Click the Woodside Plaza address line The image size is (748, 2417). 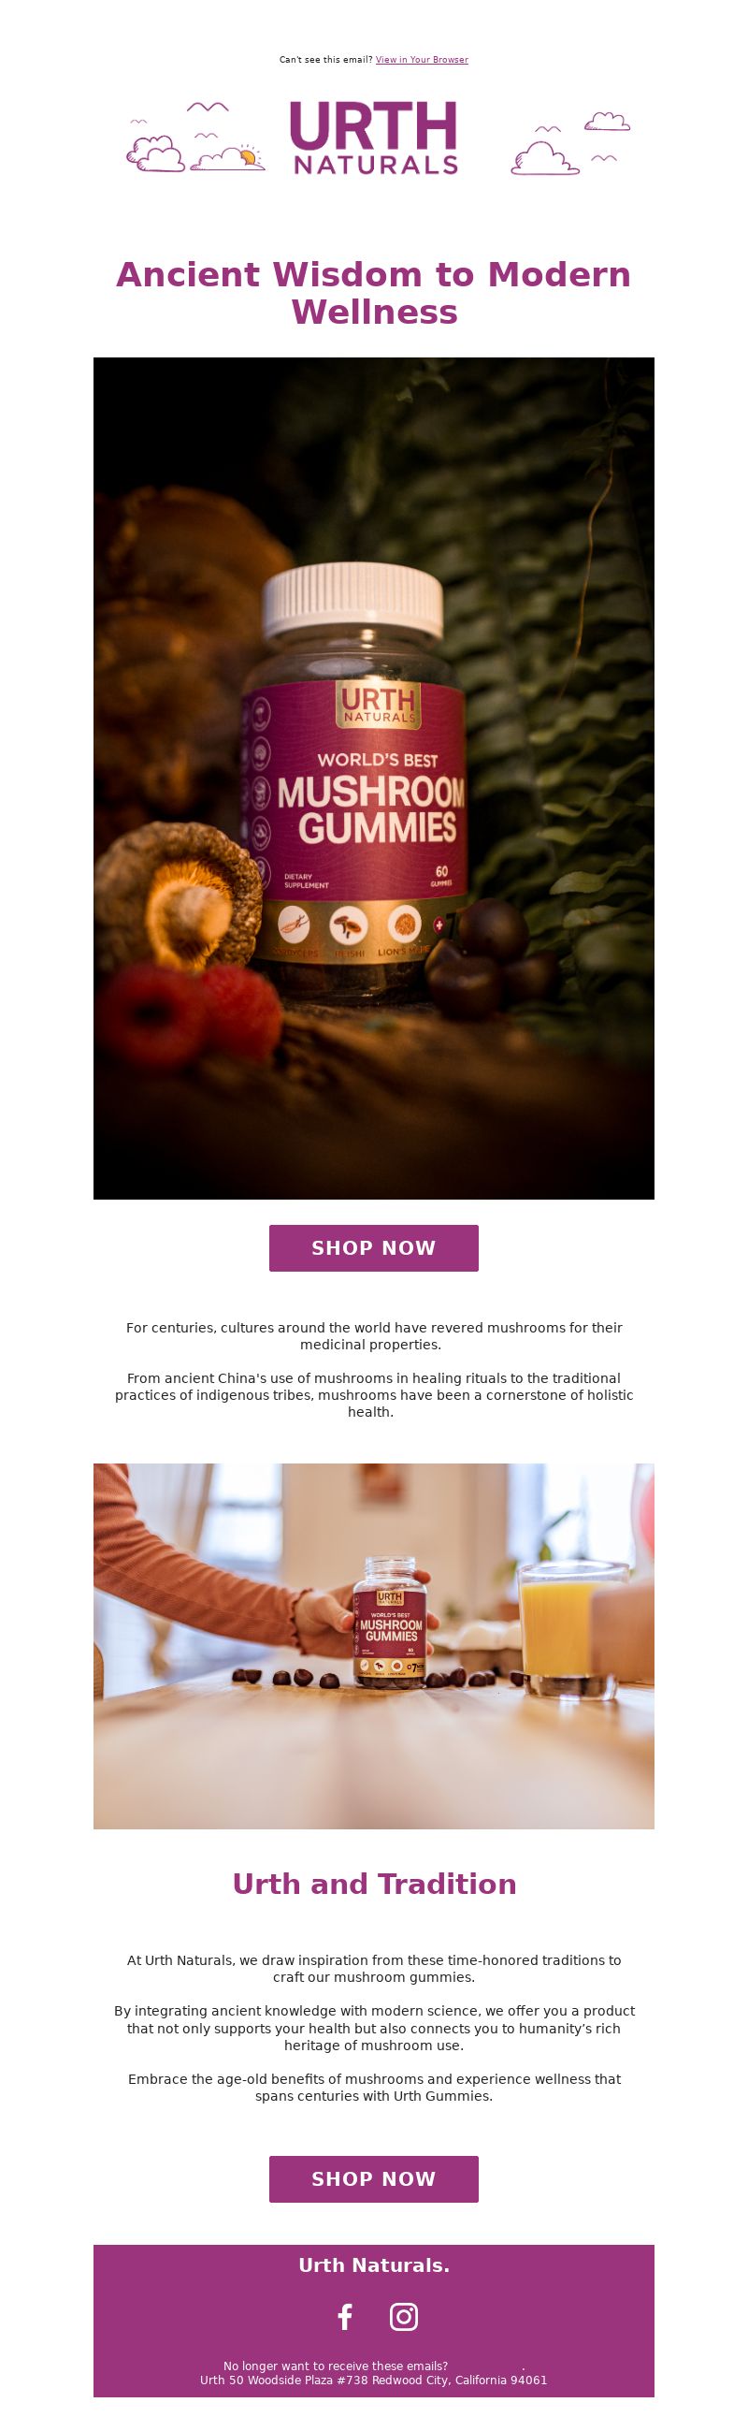[x=374, y=2381]
